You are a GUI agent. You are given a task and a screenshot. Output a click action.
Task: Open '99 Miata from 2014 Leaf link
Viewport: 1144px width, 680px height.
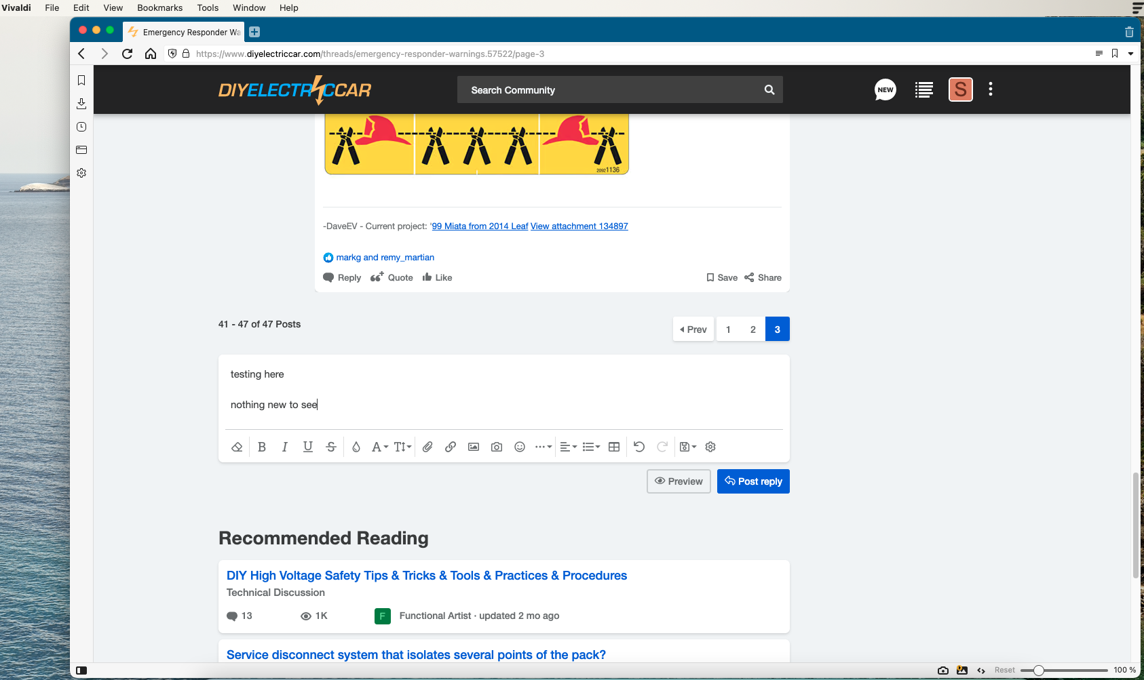coord(480,226)
